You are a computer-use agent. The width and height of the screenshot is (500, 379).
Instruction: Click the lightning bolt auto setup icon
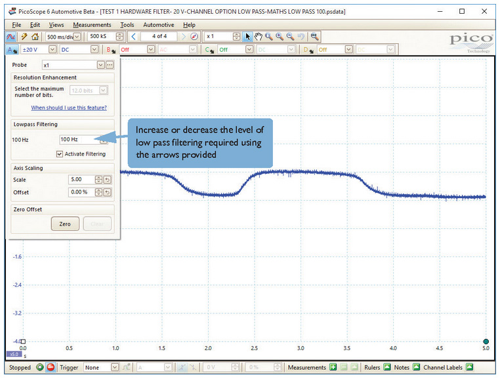pos(24,37)
